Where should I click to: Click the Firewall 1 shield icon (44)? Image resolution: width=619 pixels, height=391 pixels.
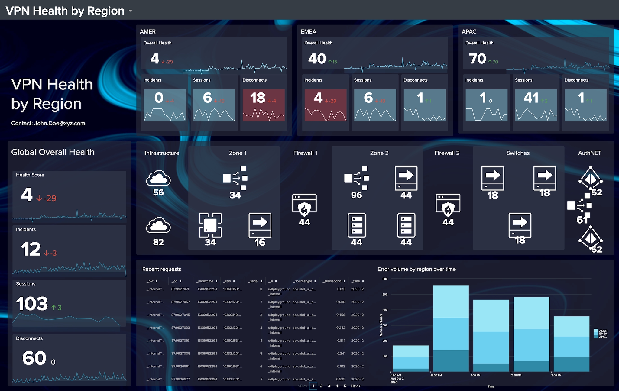click(306, 207)
